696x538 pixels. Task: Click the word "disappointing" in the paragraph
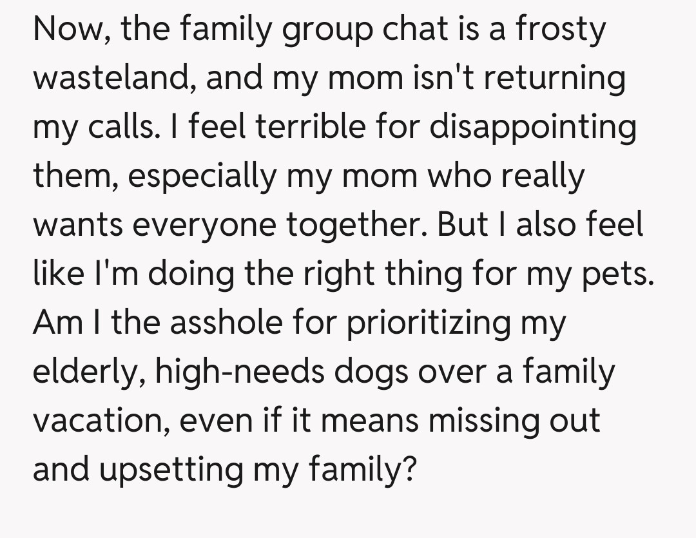[x=533, y=128]
